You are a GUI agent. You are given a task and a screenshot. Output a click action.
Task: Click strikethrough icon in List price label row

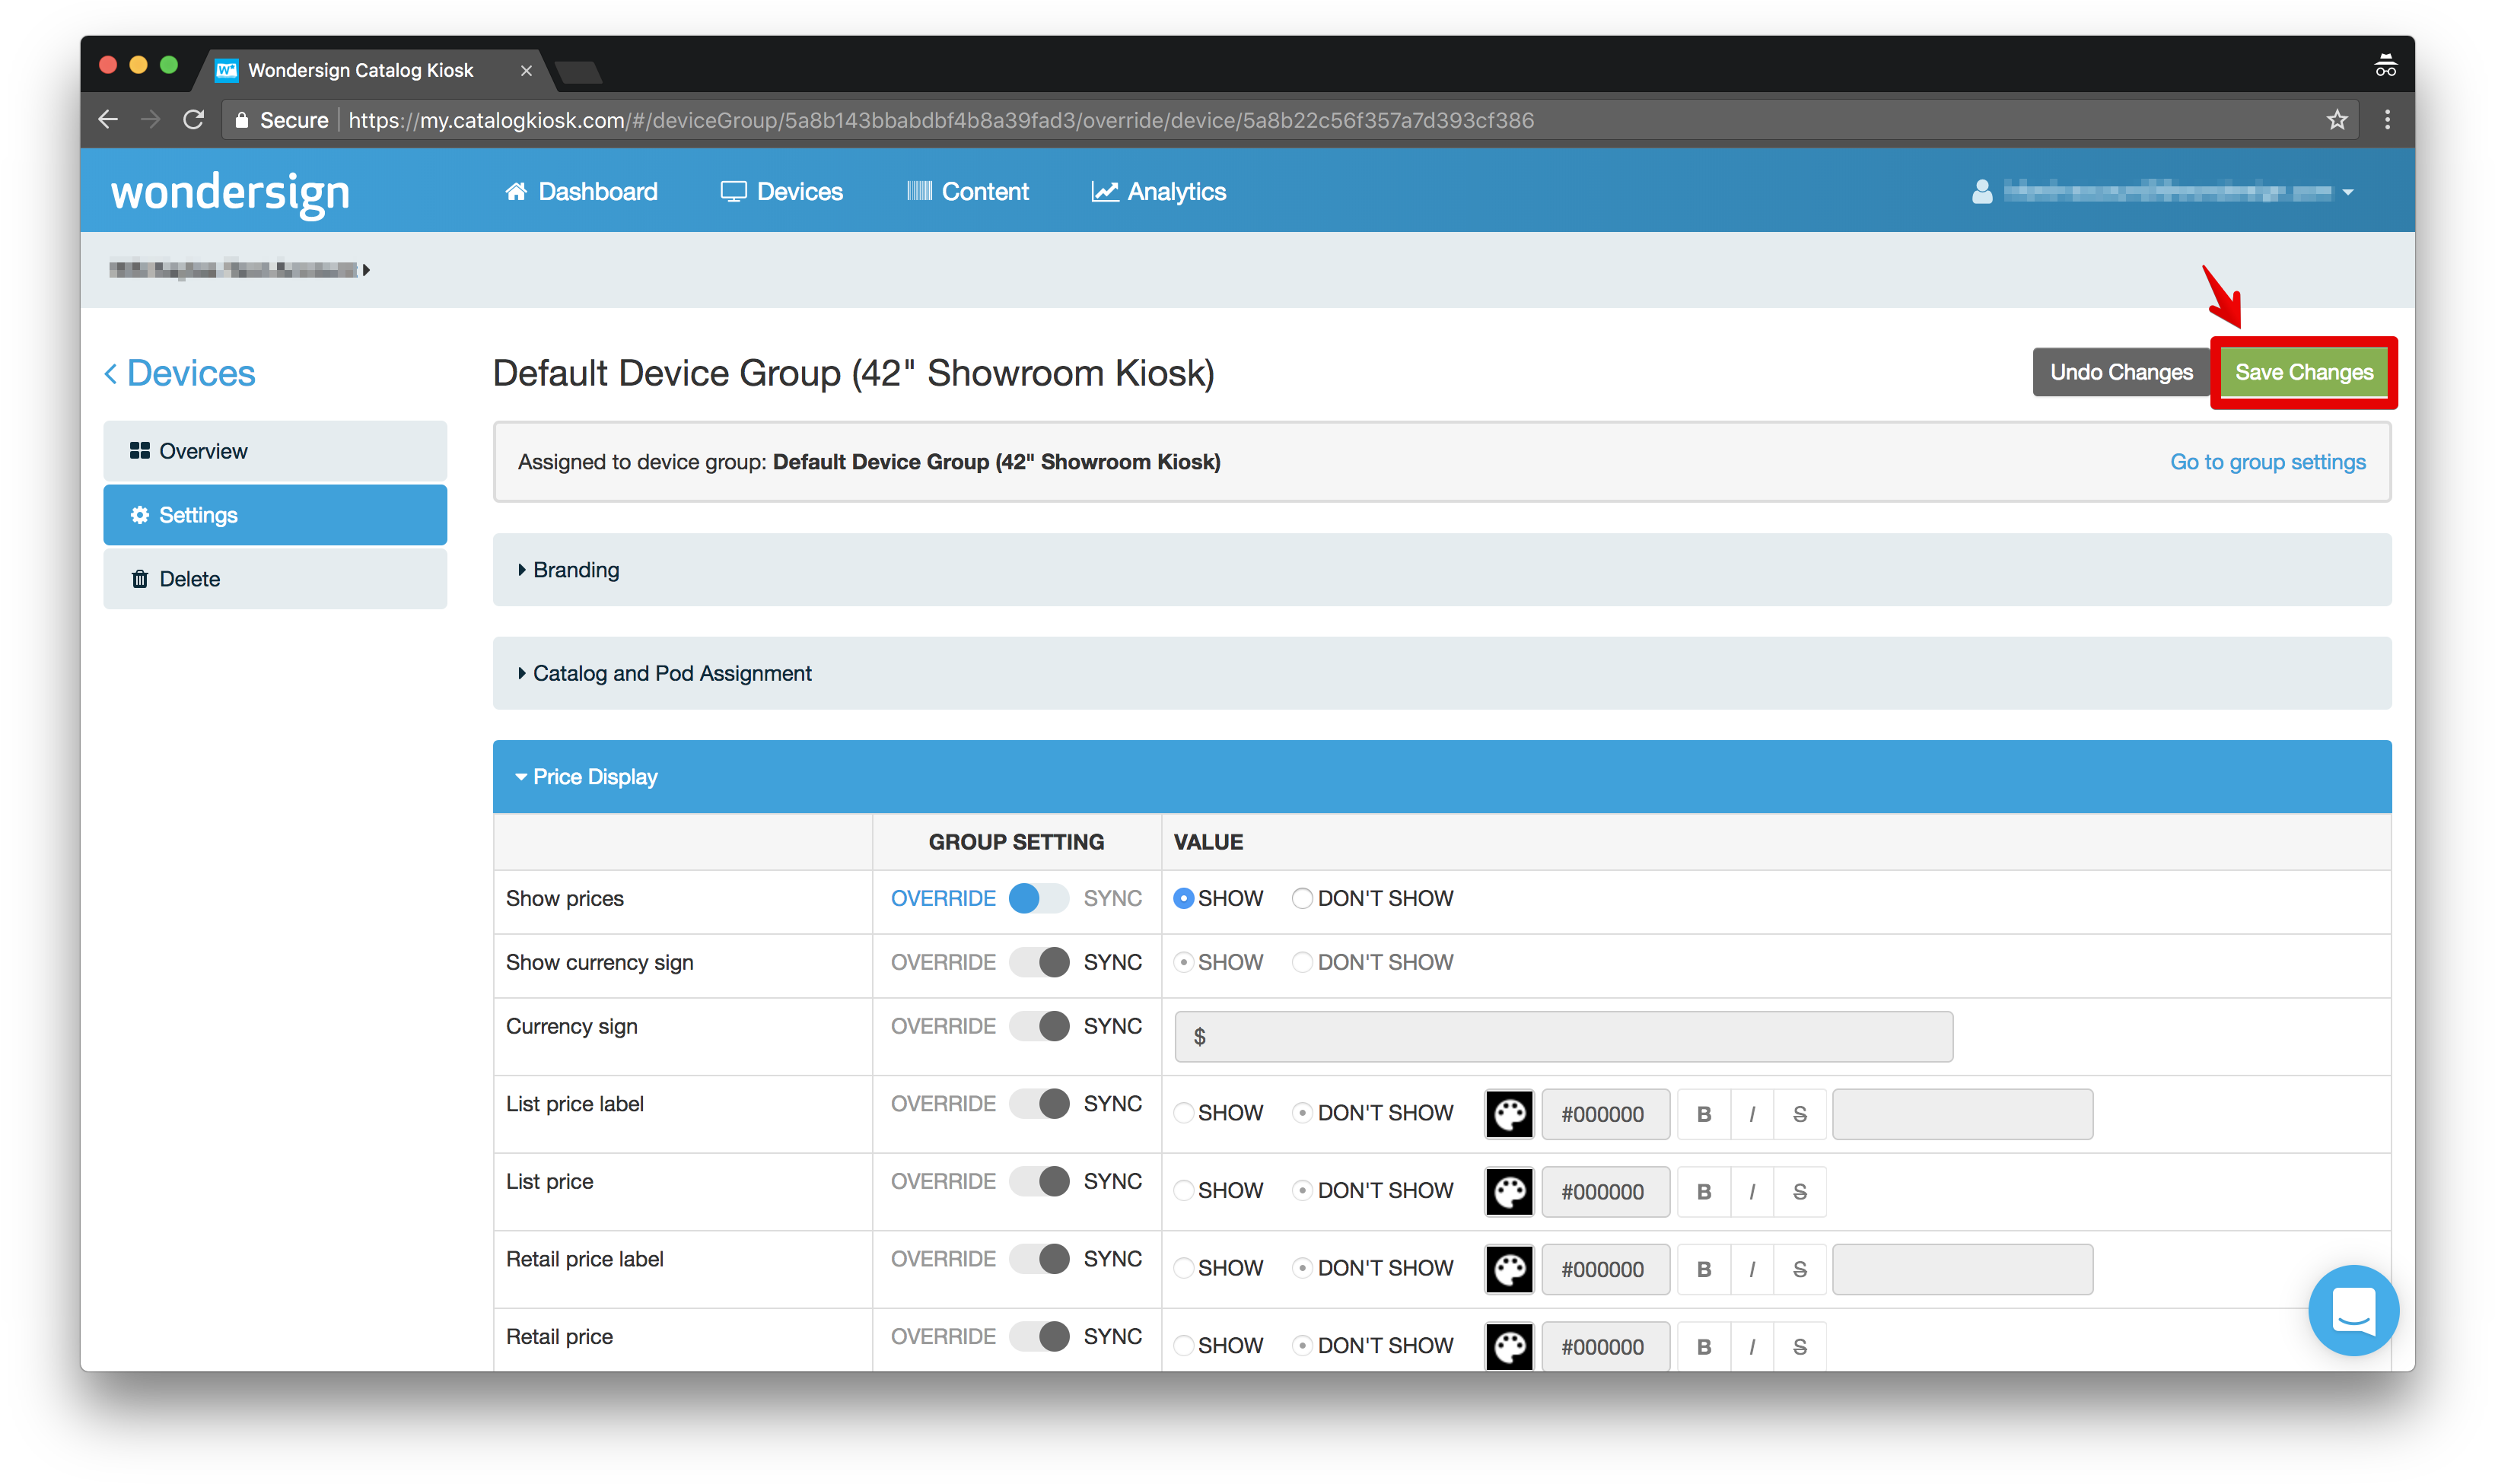click(x=1799, y=1114)
